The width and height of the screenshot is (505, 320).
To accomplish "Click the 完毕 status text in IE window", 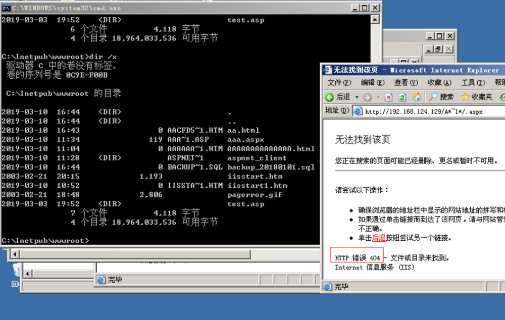I will point(341,287).
